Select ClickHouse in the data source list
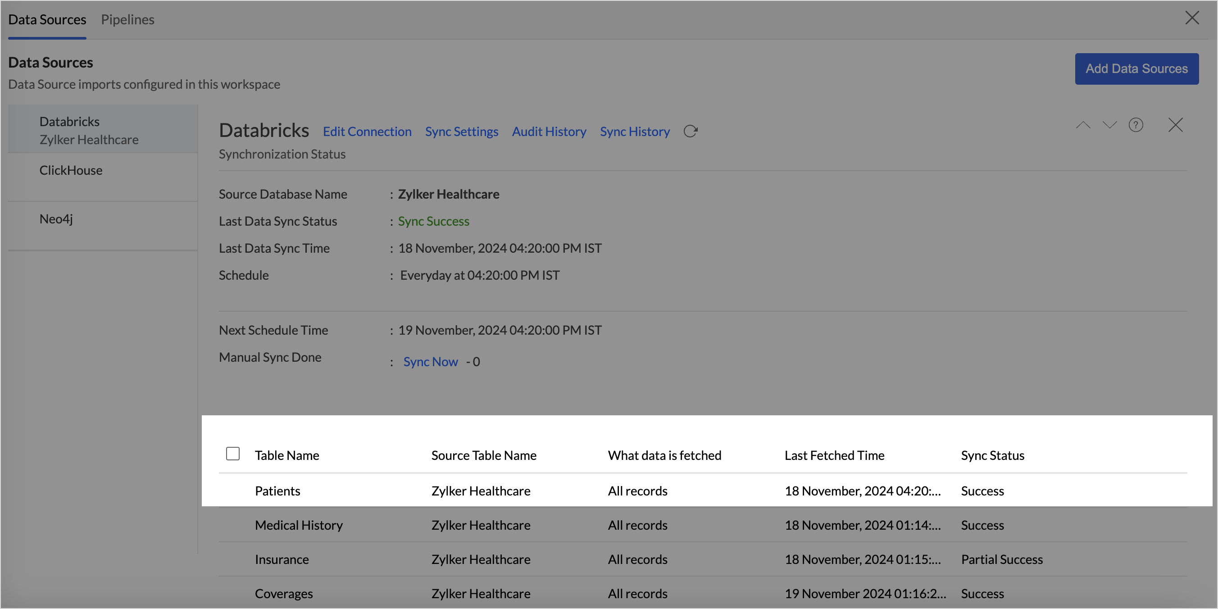1218x609 pixels. (71, 170)
